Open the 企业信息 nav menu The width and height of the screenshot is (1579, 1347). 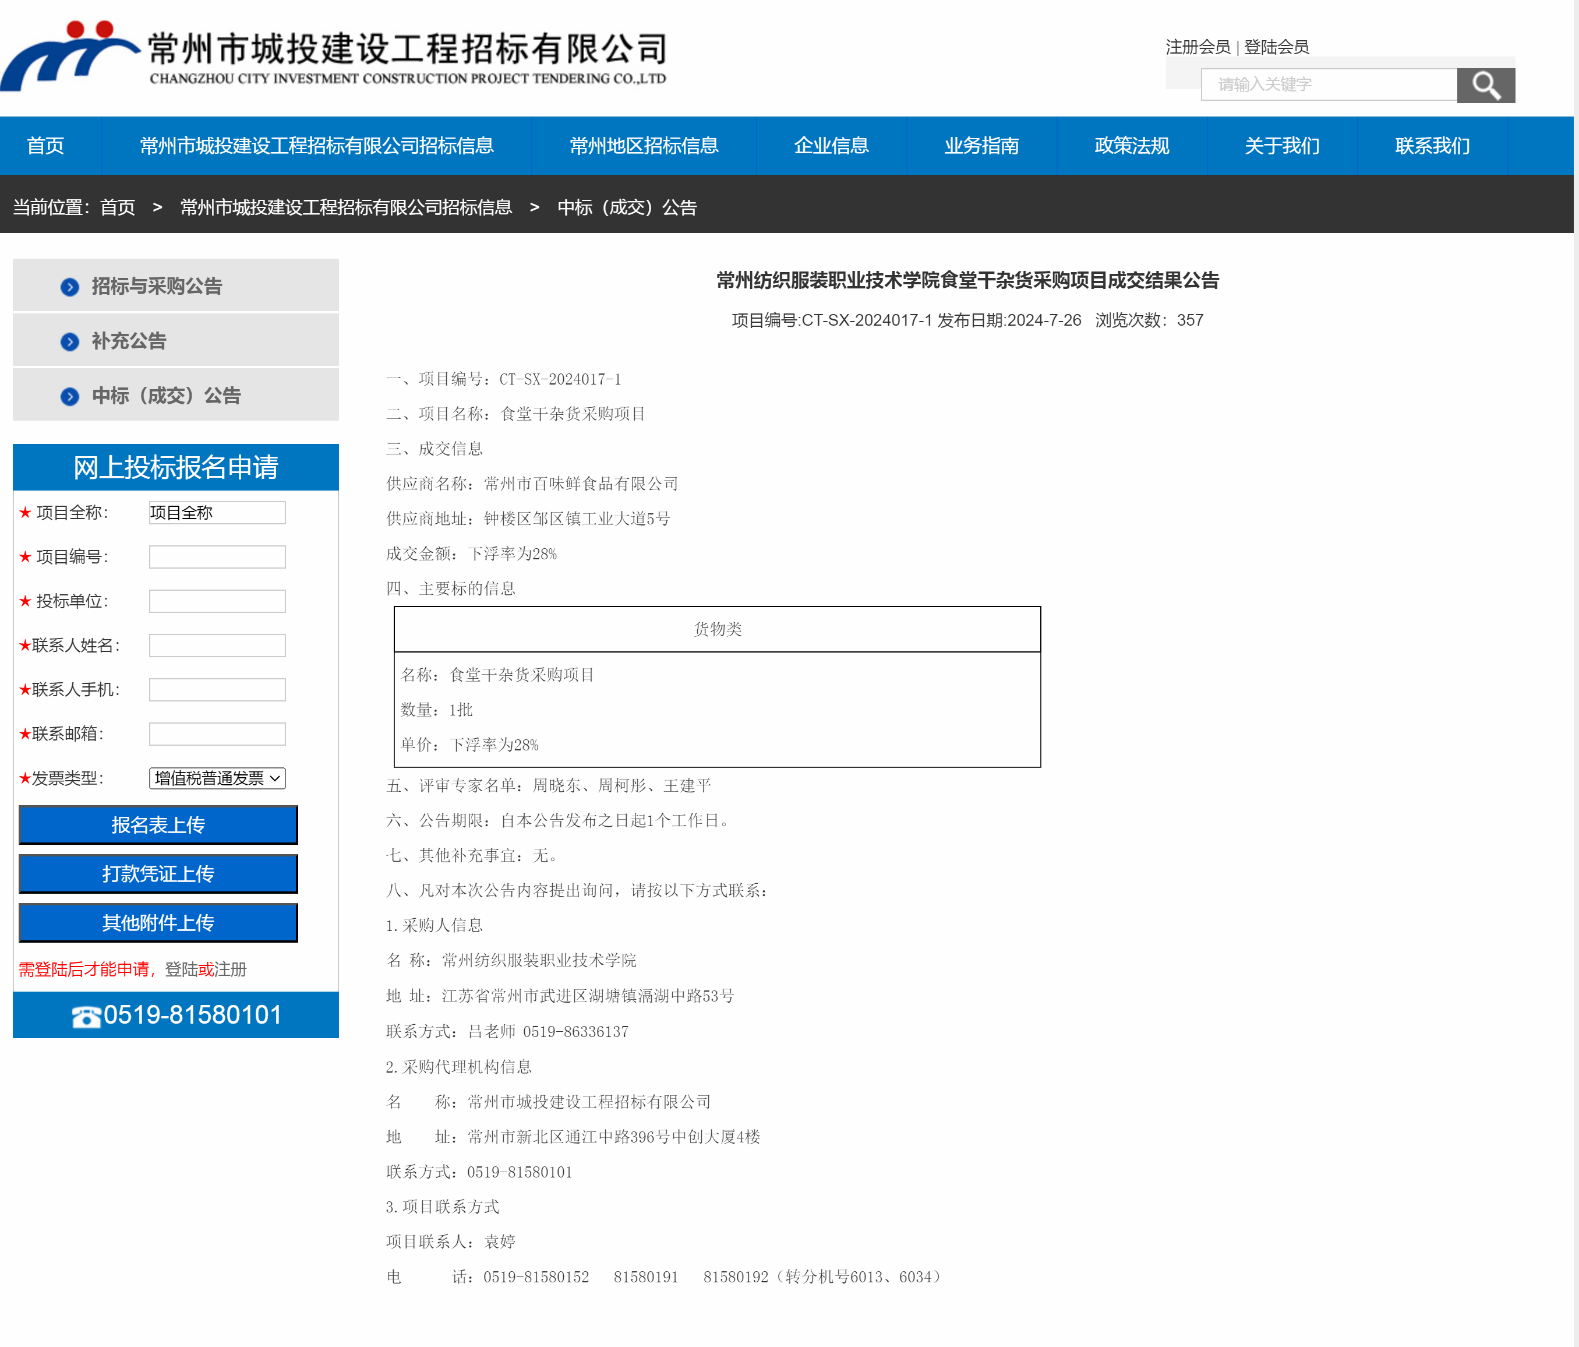coord(831,146)
